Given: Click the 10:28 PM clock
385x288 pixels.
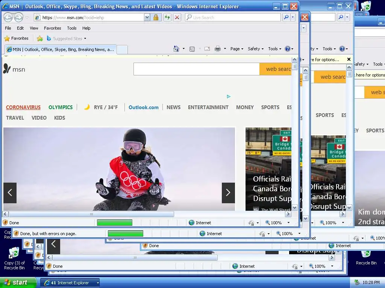Looking at the screenshot, I should (371, 282).
